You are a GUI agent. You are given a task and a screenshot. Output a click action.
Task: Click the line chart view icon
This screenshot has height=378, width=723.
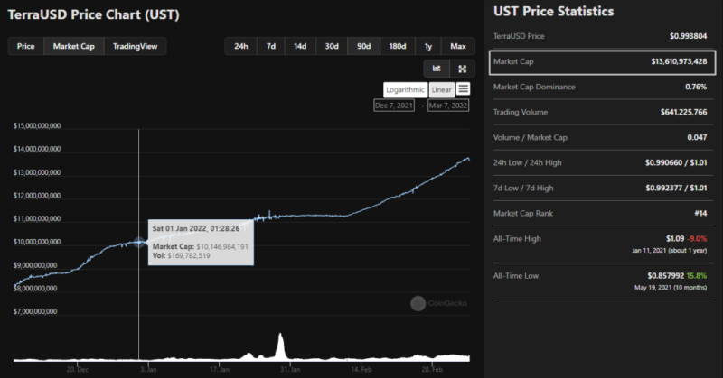pyautogui.click(x=437, y=68)
